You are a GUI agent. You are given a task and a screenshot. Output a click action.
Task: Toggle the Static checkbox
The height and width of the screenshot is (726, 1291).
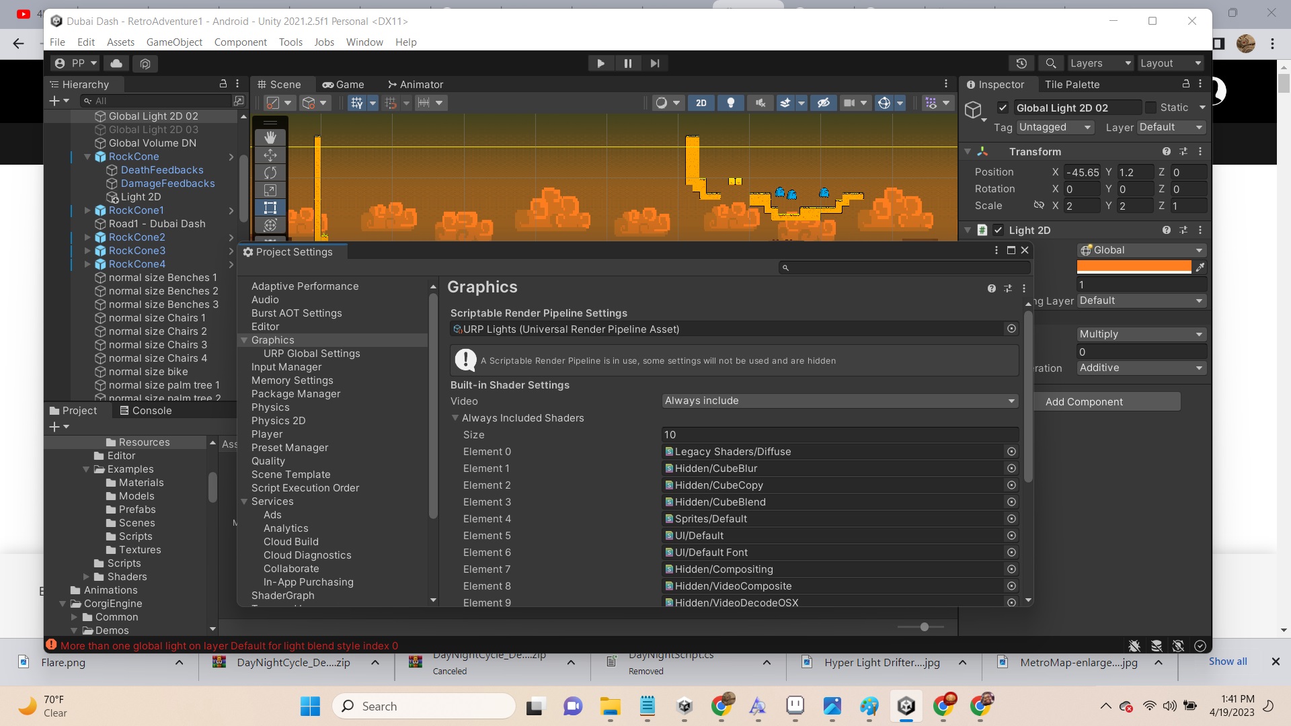(x=1150, y=108)
